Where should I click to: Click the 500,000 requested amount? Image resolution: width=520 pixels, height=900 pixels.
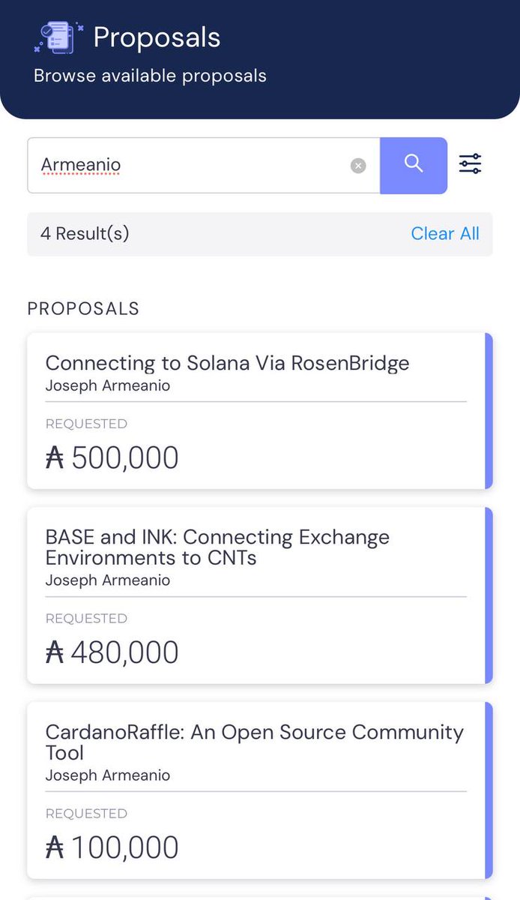click(x=124, y=458)
